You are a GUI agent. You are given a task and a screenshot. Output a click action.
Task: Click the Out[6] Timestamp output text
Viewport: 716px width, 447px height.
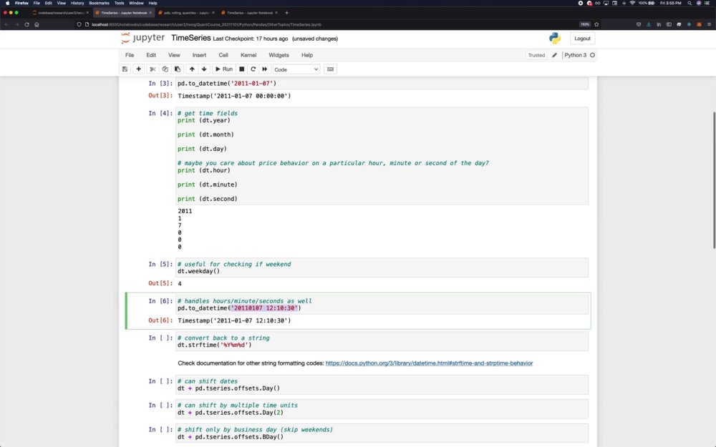[234, 320]
